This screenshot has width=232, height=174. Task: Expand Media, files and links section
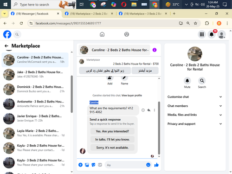click(195, 115)
